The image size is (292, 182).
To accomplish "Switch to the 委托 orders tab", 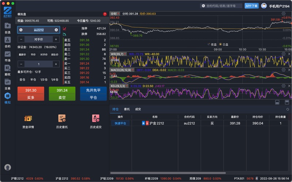I will (x=127, y=109).
